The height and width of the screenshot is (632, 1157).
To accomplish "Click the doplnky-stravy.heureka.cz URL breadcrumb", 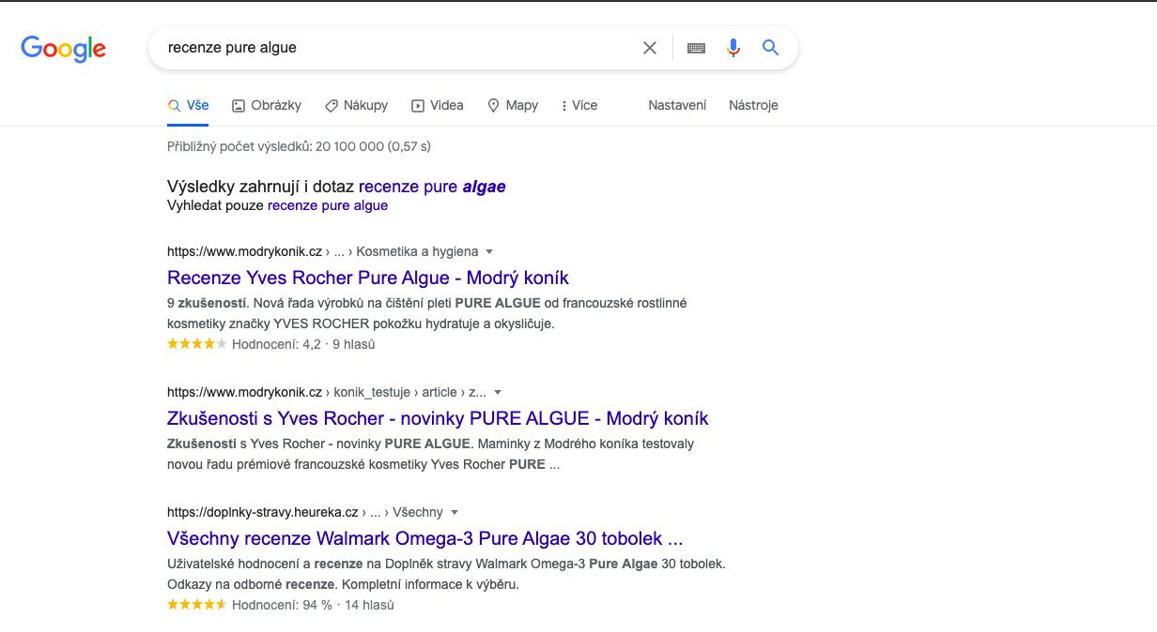I will [x=305, y=512].
